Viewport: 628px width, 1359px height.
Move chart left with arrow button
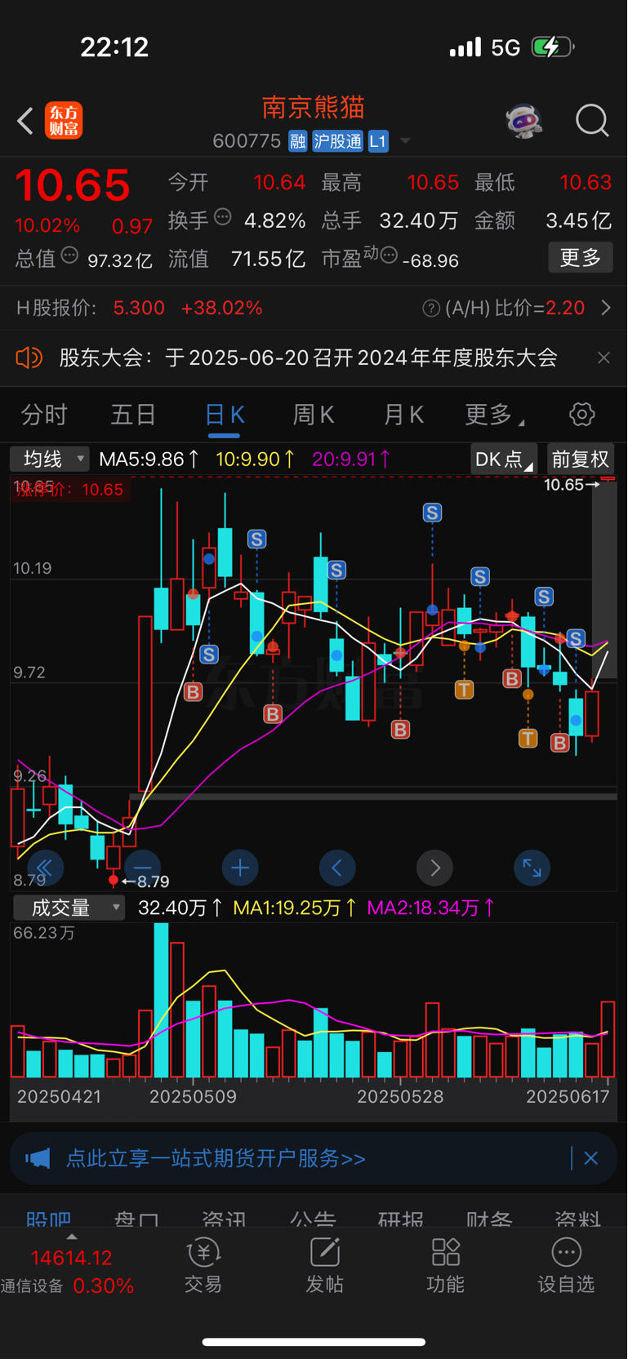337,868
